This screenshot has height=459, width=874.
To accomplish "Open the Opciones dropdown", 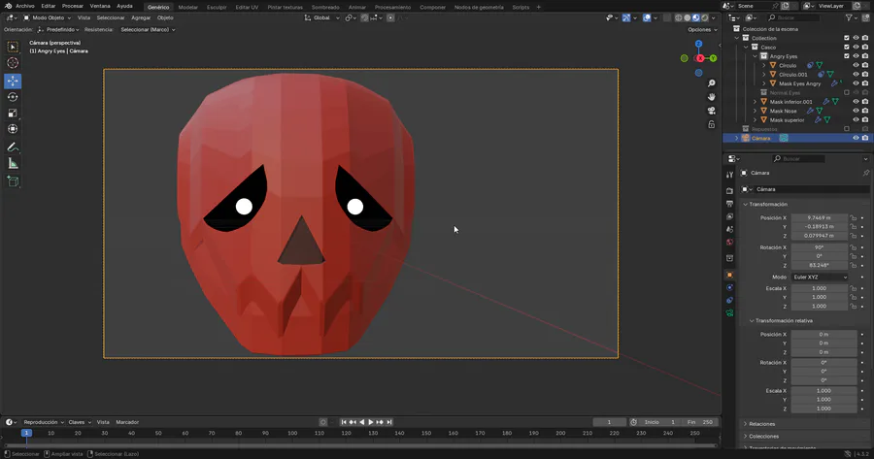I will pyautogui.click(x=702, y=29).
